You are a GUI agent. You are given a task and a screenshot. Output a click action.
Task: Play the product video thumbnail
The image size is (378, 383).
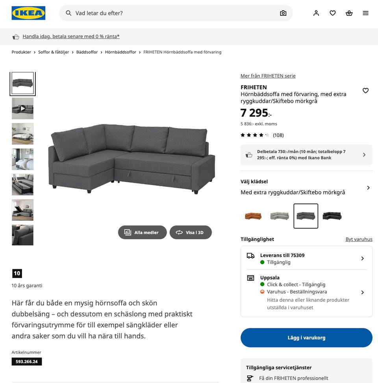pyautogui.click(x=23, y=109)
